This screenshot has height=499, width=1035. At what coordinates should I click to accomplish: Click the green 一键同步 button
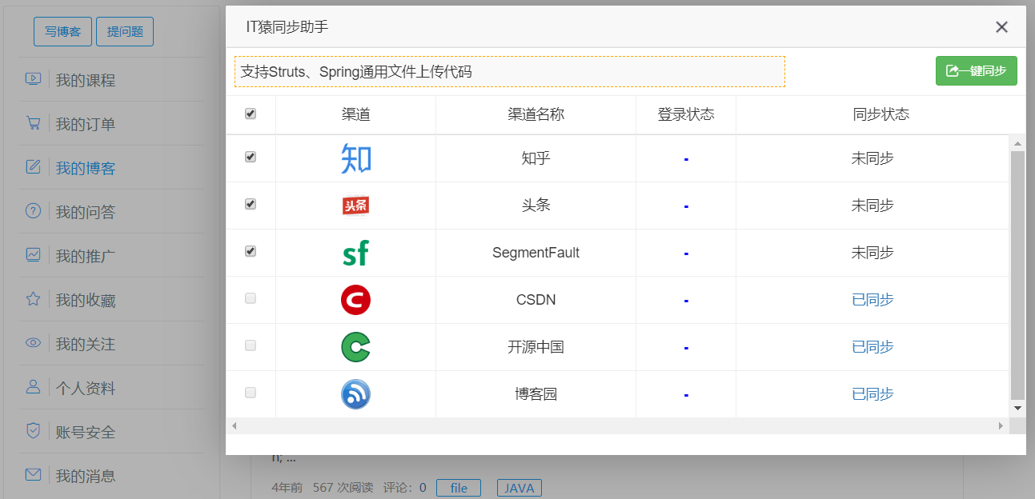coord(977,70)
